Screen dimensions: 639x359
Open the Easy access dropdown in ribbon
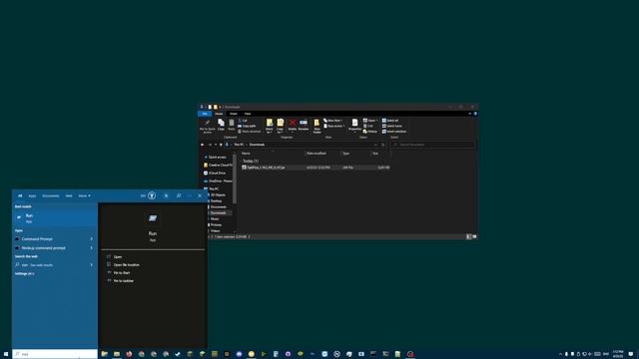pyautogui.click(x=333, y=126)
